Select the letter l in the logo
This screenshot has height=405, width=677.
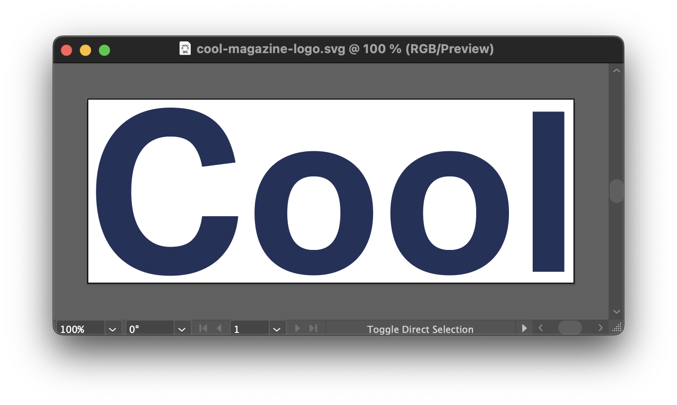(548, 192)
